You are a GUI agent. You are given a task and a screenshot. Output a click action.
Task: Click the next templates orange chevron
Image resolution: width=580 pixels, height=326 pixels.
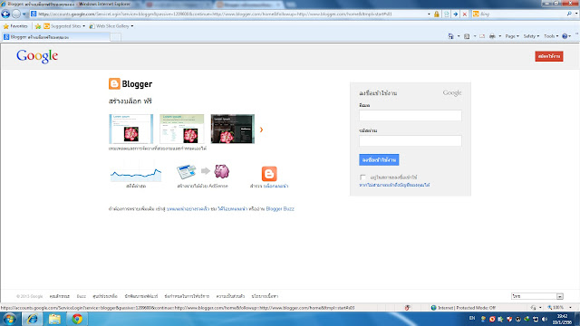coord(261,129)
